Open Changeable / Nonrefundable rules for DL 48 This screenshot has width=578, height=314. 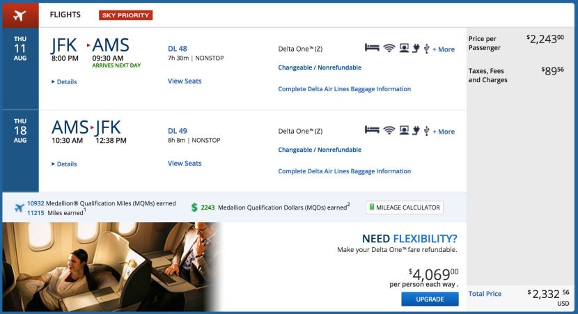coord(320,68)
